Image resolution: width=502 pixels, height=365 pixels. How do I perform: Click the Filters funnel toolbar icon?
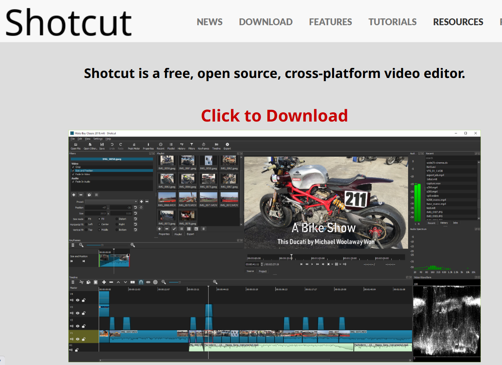click(191, 146)
